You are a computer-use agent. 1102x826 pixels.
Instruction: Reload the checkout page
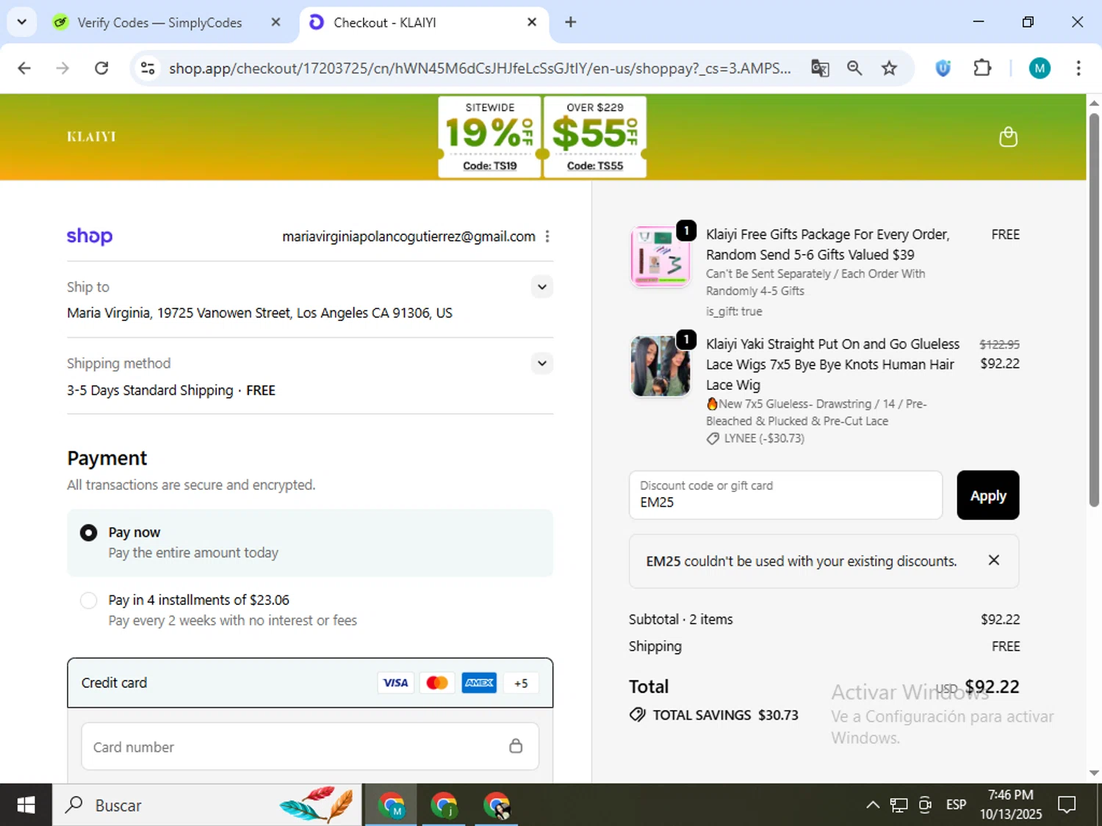pos(101,68)
